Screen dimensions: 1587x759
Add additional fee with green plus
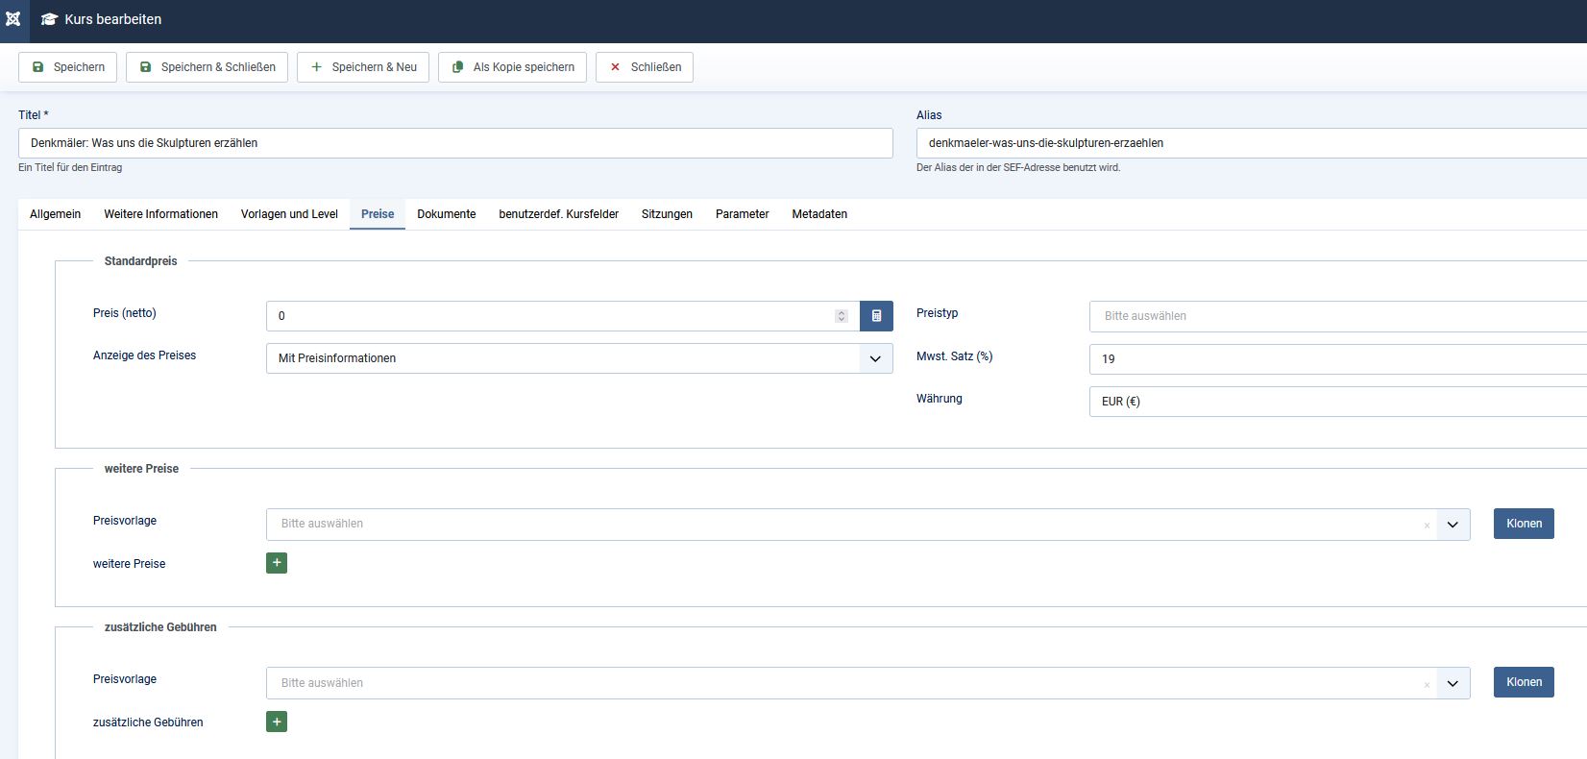click(x=277, y=722)
